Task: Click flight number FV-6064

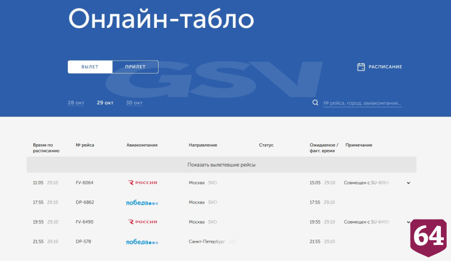Action: point(84,183)
